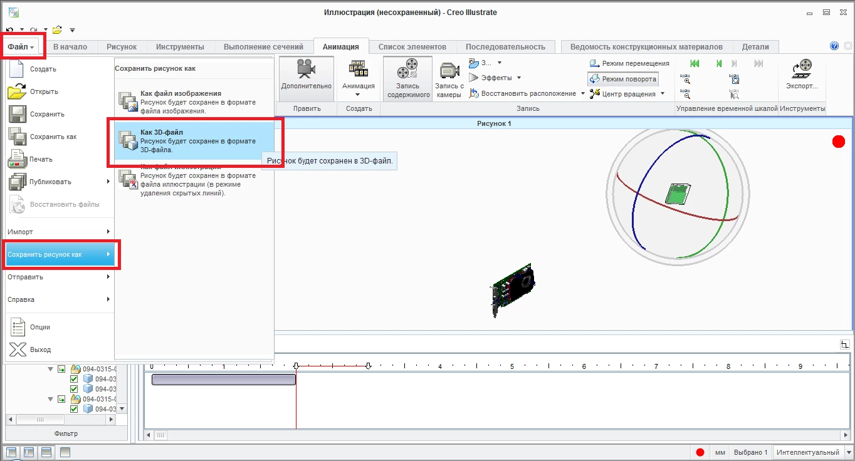This screenshot has width=855, height=461.
Task: Uncheck second checkbox under first 094-0315 folder
Action: click(74, 389)
